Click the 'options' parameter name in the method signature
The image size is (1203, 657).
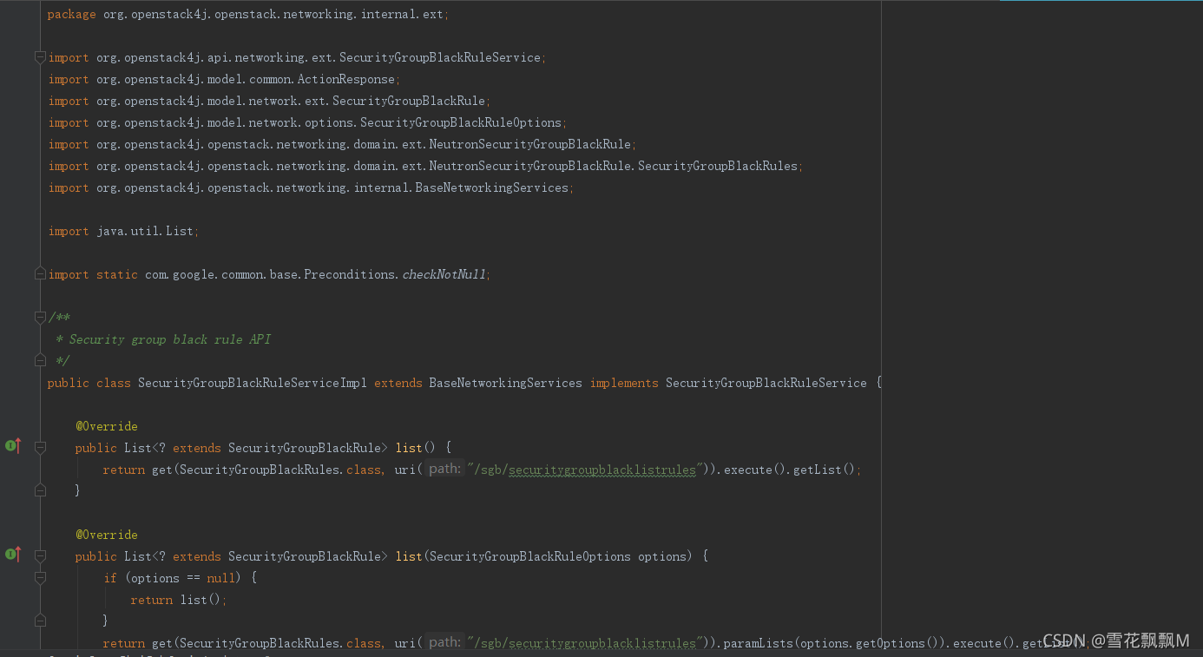point(662,556)
